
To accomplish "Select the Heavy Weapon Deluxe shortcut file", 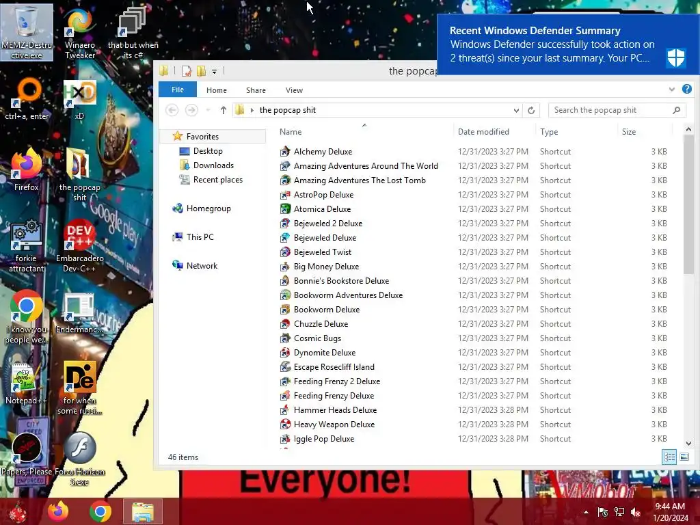I will 334,425.
